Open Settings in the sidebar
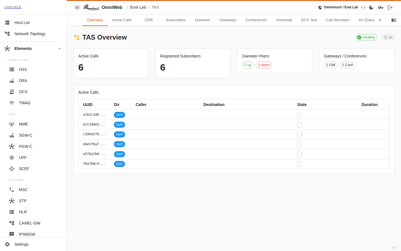The width and height of the screenshot is (401, 251). [x=33, y=244]
